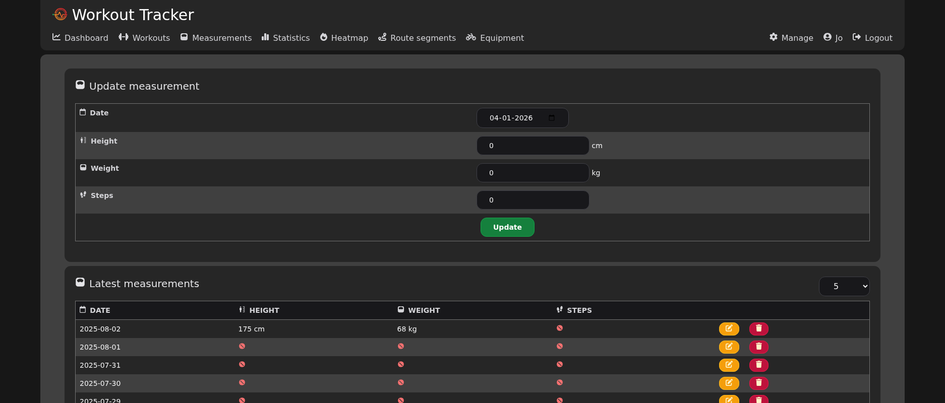Open Route segments page
The height and width of the screenshot is (403, 945).
click(417, 38)
